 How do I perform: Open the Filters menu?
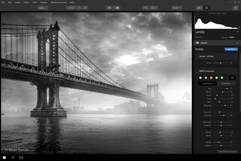[26, 2]
